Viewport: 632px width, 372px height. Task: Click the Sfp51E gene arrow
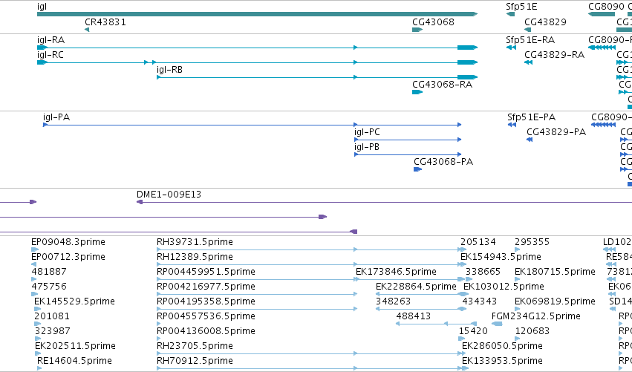[511, 14]
